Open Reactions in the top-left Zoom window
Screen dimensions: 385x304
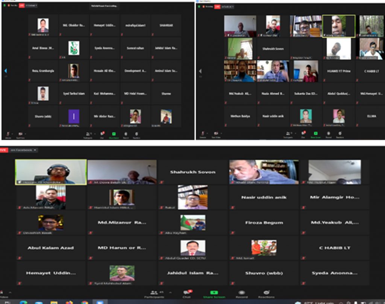[136, 135]
